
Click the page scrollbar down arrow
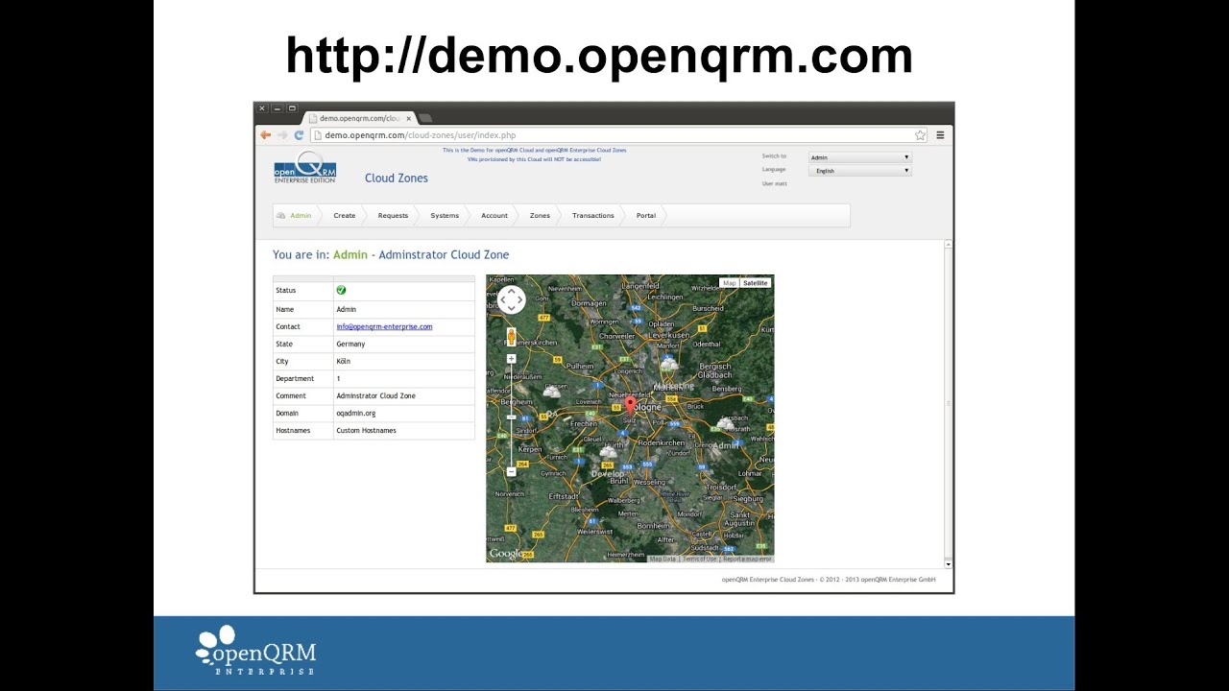pyautogui.click(x=949, y=564)
